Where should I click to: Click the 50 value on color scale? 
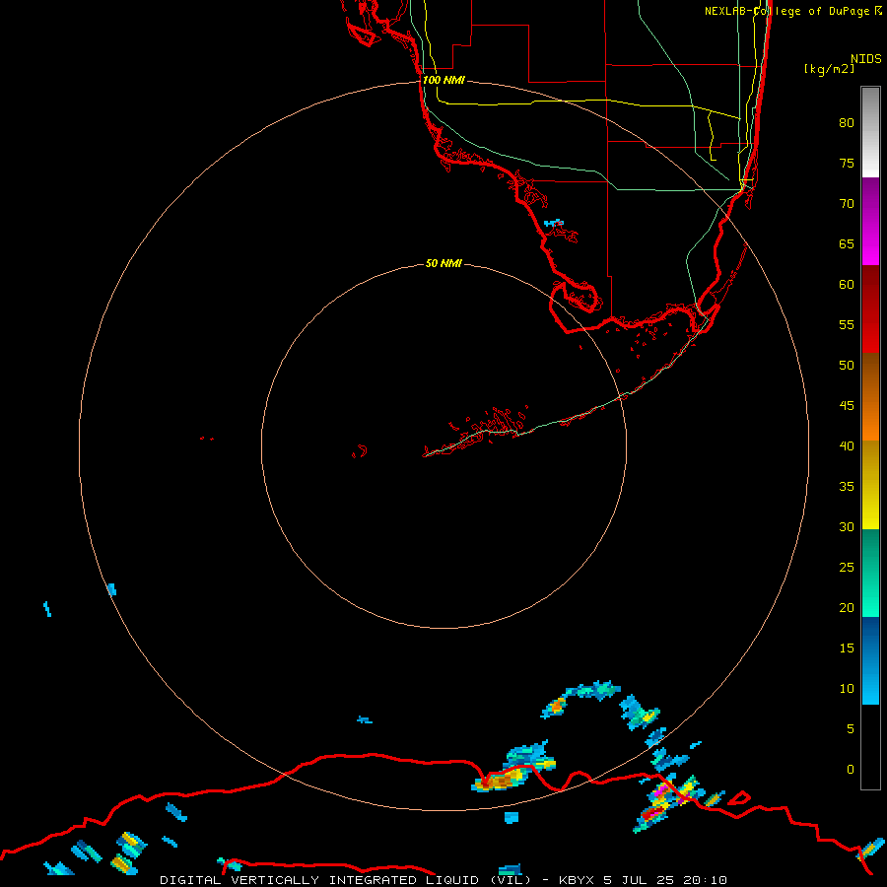click(847, 366)
